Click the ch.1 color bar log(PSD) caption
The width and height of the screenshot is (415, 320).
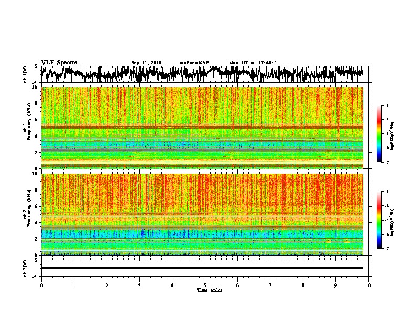(392, 136)
